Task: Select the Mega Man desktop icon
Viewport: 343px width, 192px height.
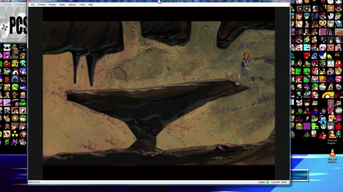Action: pos(315,56)
